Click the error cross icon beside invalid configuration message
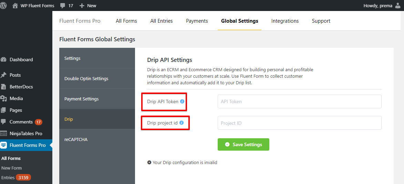Screen dimensions: 404x184 coord(149,162)
